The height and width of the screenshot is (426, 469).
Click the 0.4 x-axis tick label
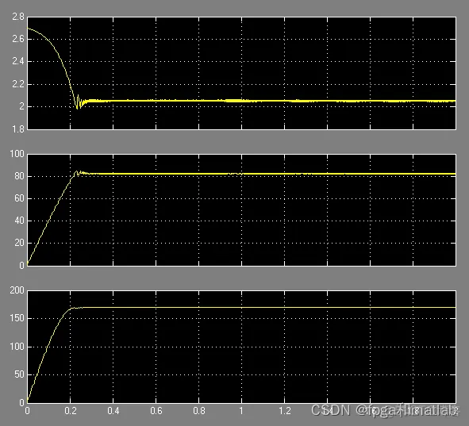113,411
